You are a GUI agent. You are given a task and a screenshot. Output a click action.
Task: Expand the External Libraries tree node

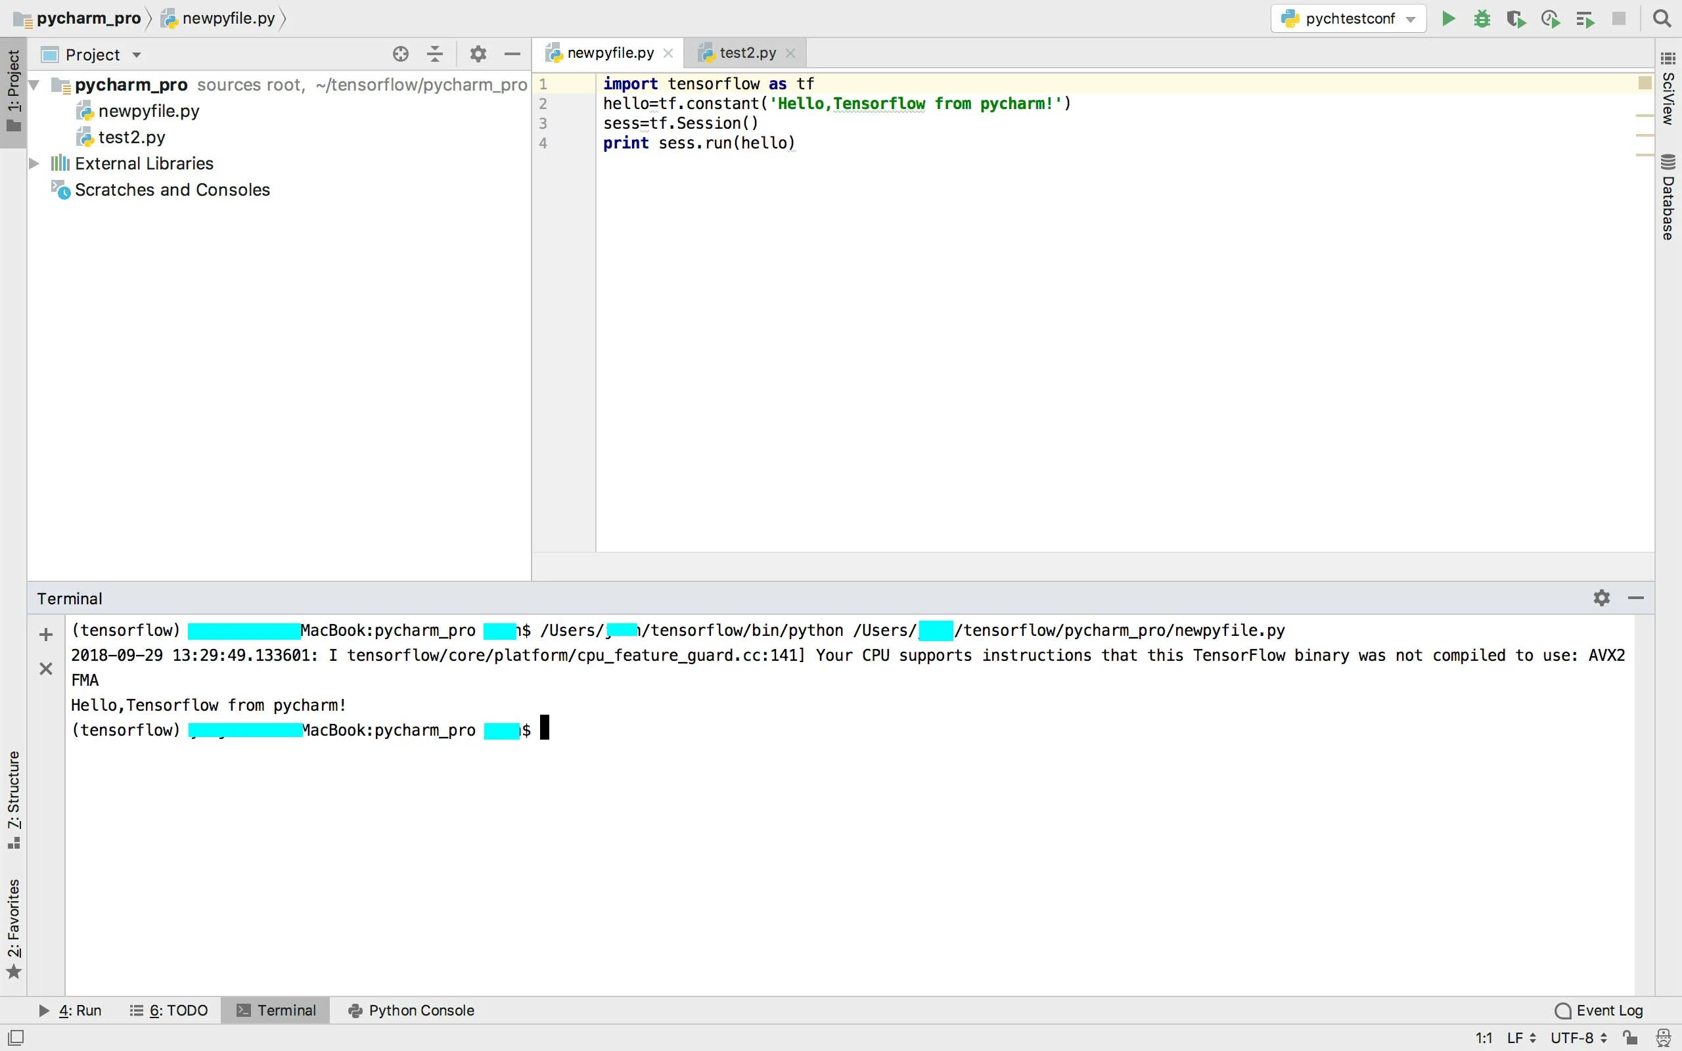pyautogui.click(x=34, y=164)
